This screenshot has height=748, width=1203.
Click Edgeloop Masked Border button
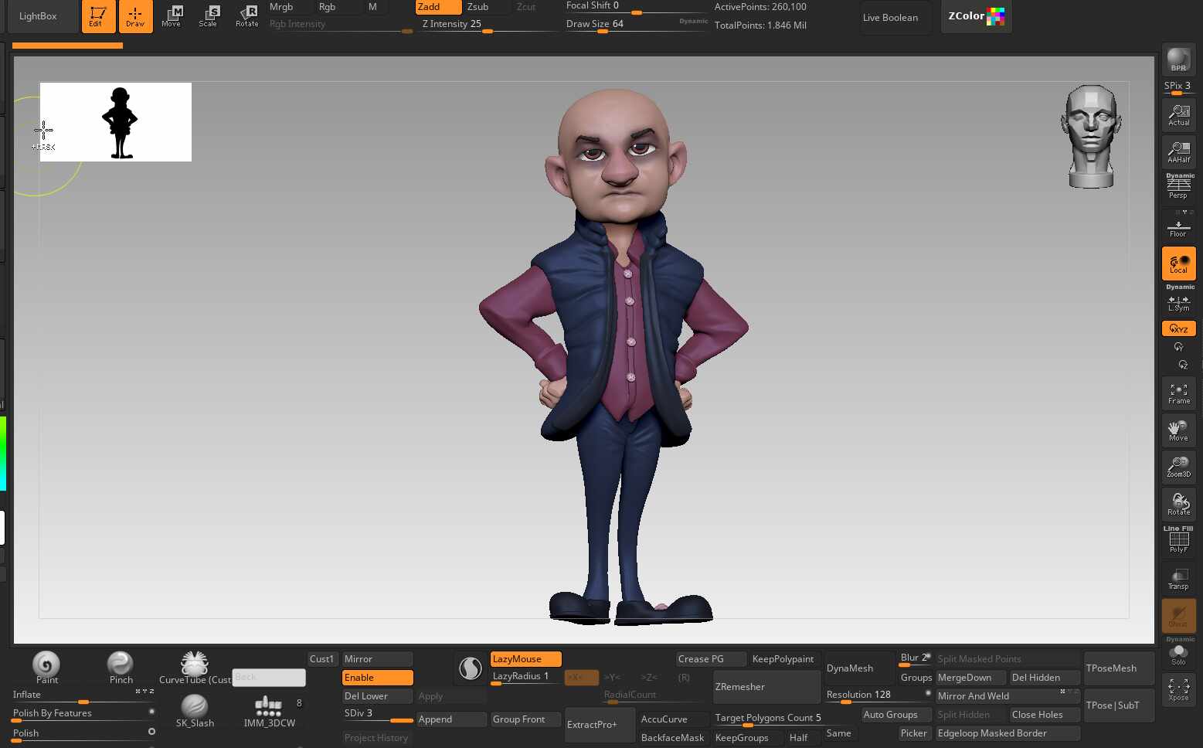1008,733
